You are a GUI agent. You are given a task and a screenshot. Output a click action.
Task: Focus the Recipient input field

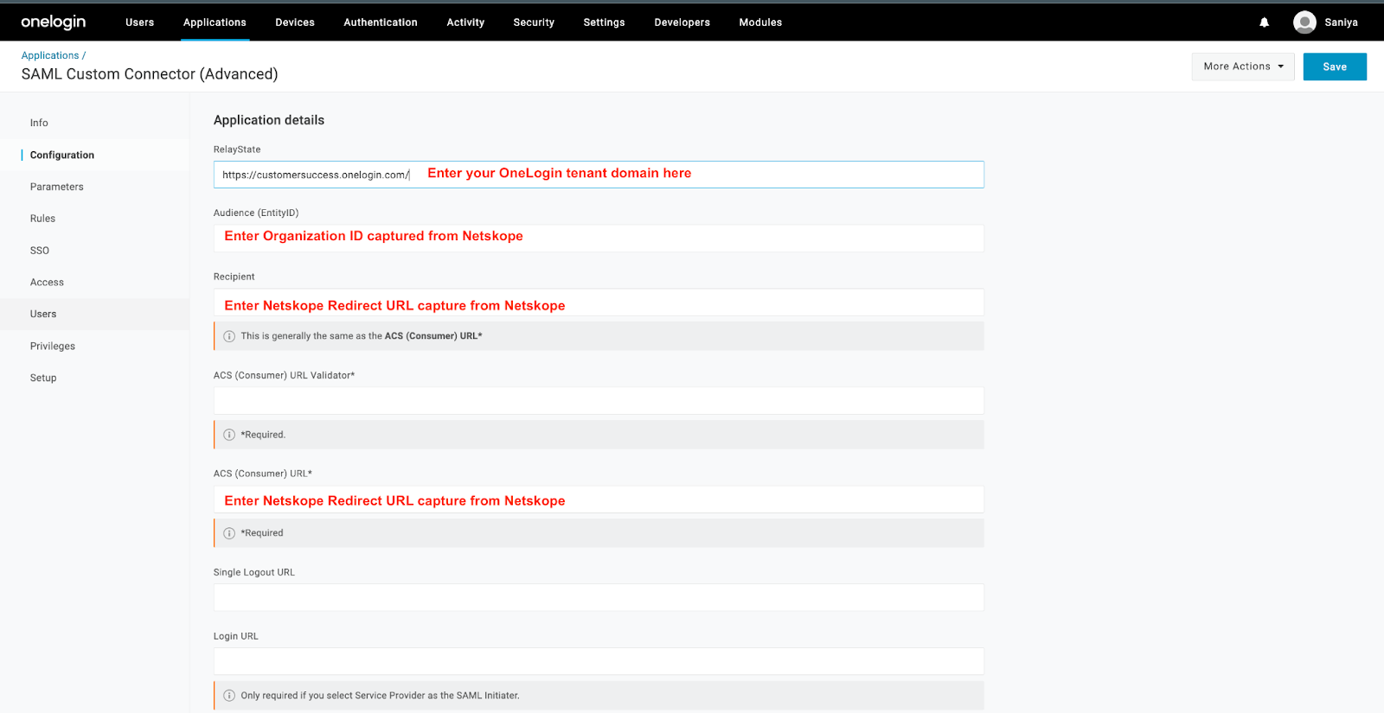599,302
